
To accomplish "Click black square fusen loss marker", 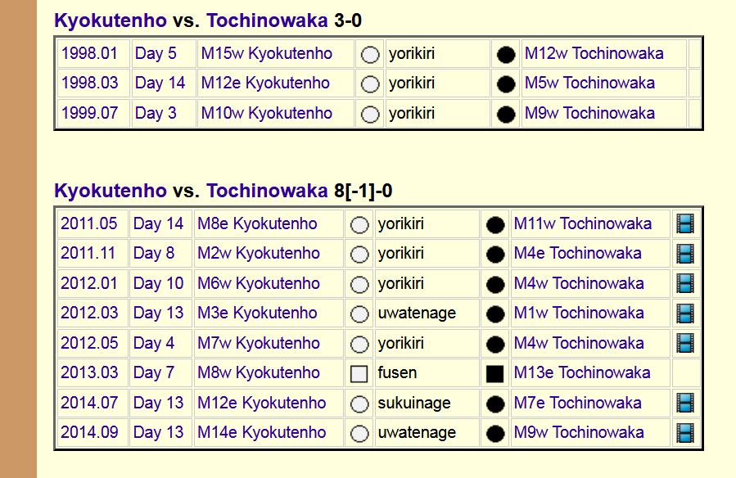I will tap(494, 373).
